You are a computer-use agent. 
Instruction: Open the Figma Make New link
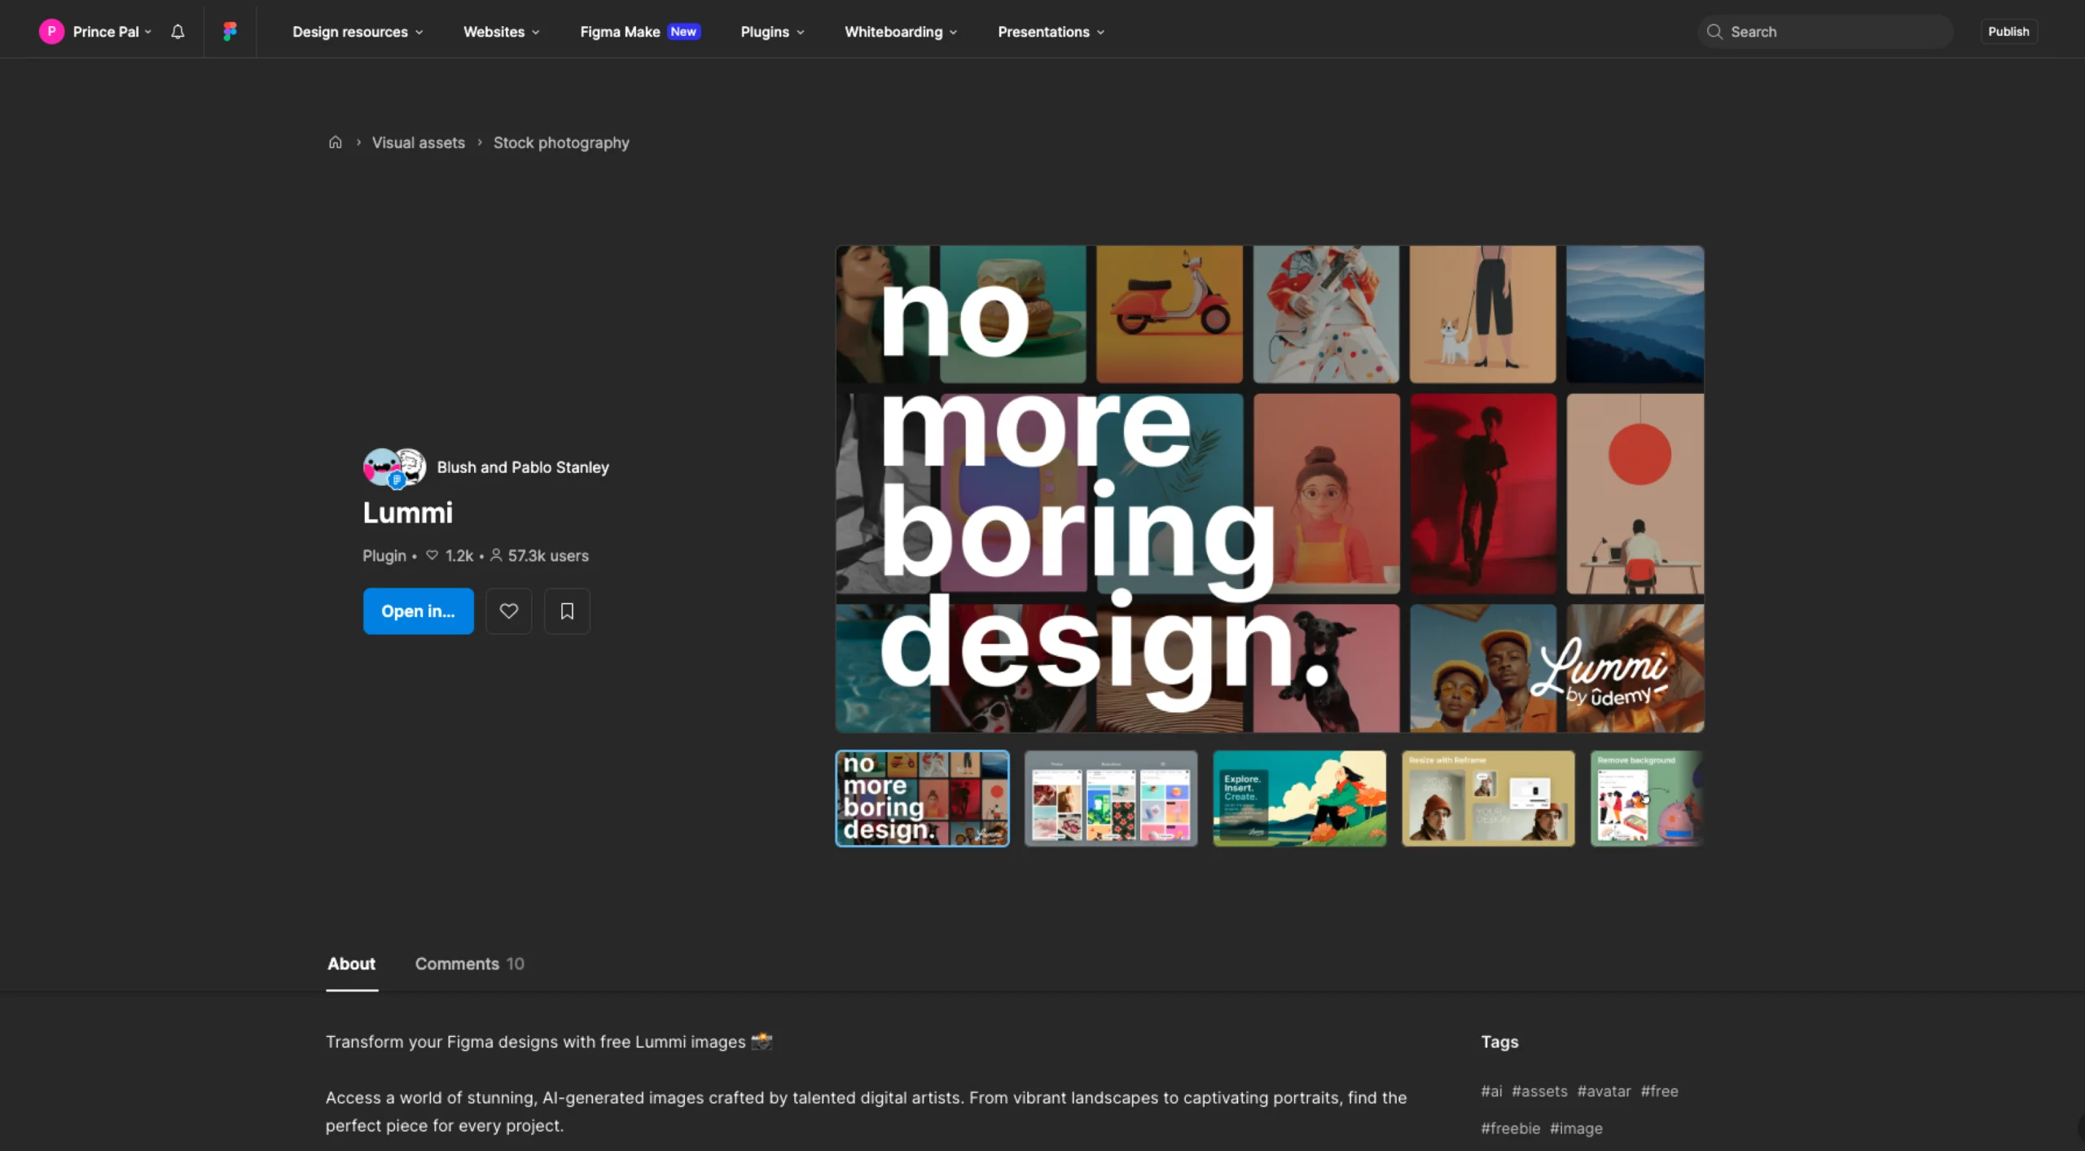[639, 32]
